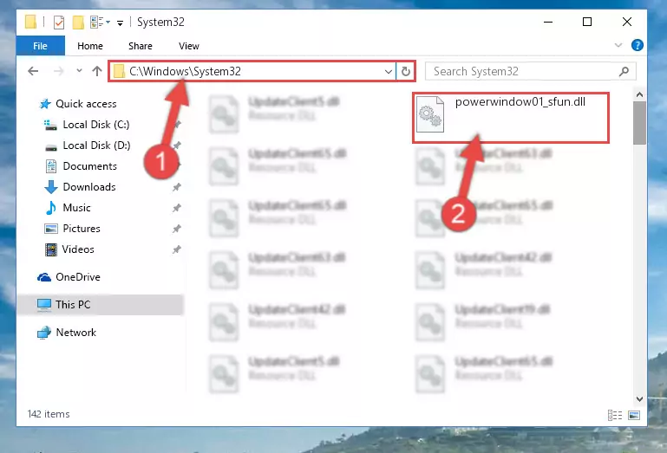Click the search magnifier icon
This screenshot has height=453, width=667.
coord(624,71)
